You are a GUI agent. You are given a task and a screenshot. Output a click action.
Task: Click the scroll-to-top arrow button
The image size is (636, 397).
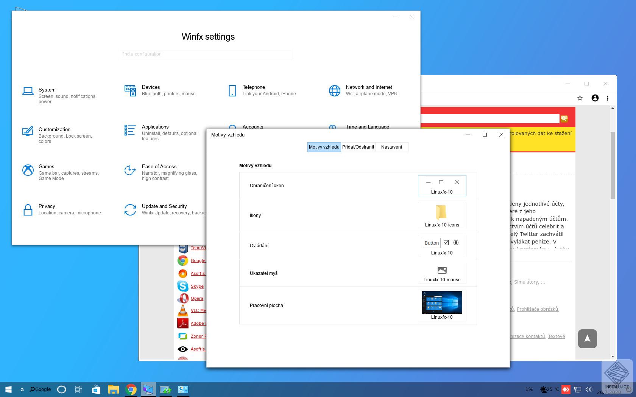click(x=587, y=338)
